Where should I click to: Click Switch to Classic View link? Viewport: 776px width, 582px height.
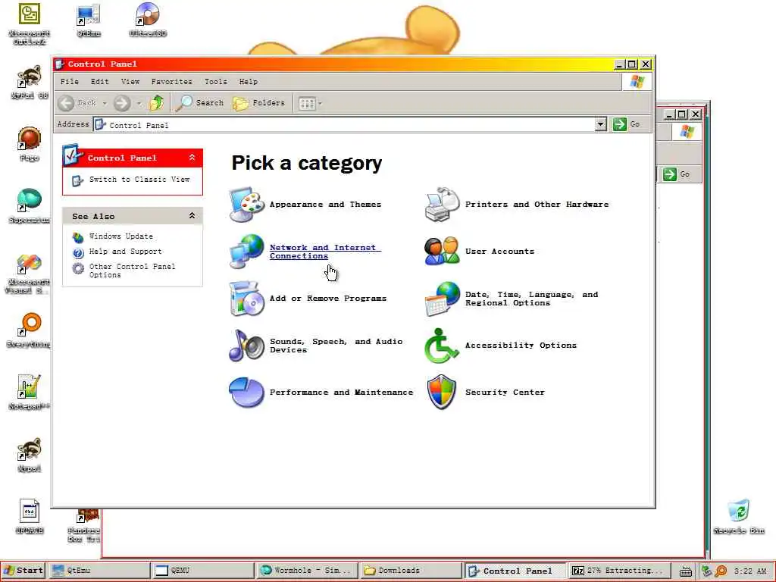coord(139,179)
